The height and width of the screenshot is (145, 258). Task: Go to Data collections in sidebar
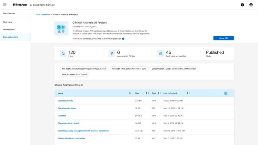coord(11,37)
